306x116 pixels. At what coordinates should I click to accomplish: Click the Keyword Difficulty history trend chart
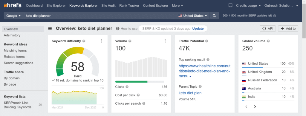(74, 97)
